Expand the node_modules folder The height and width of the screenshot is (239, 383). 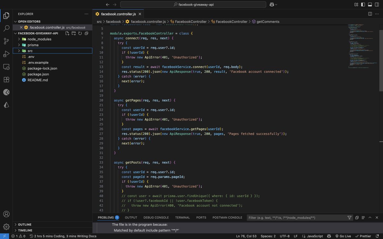pos(19,39)
